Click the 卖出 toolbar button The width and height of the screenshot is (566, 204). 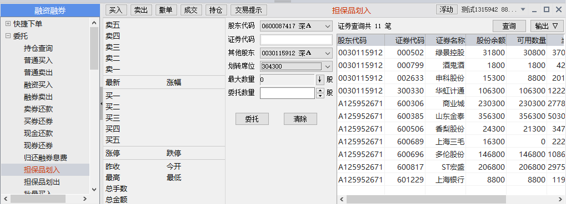pos(141,10)
